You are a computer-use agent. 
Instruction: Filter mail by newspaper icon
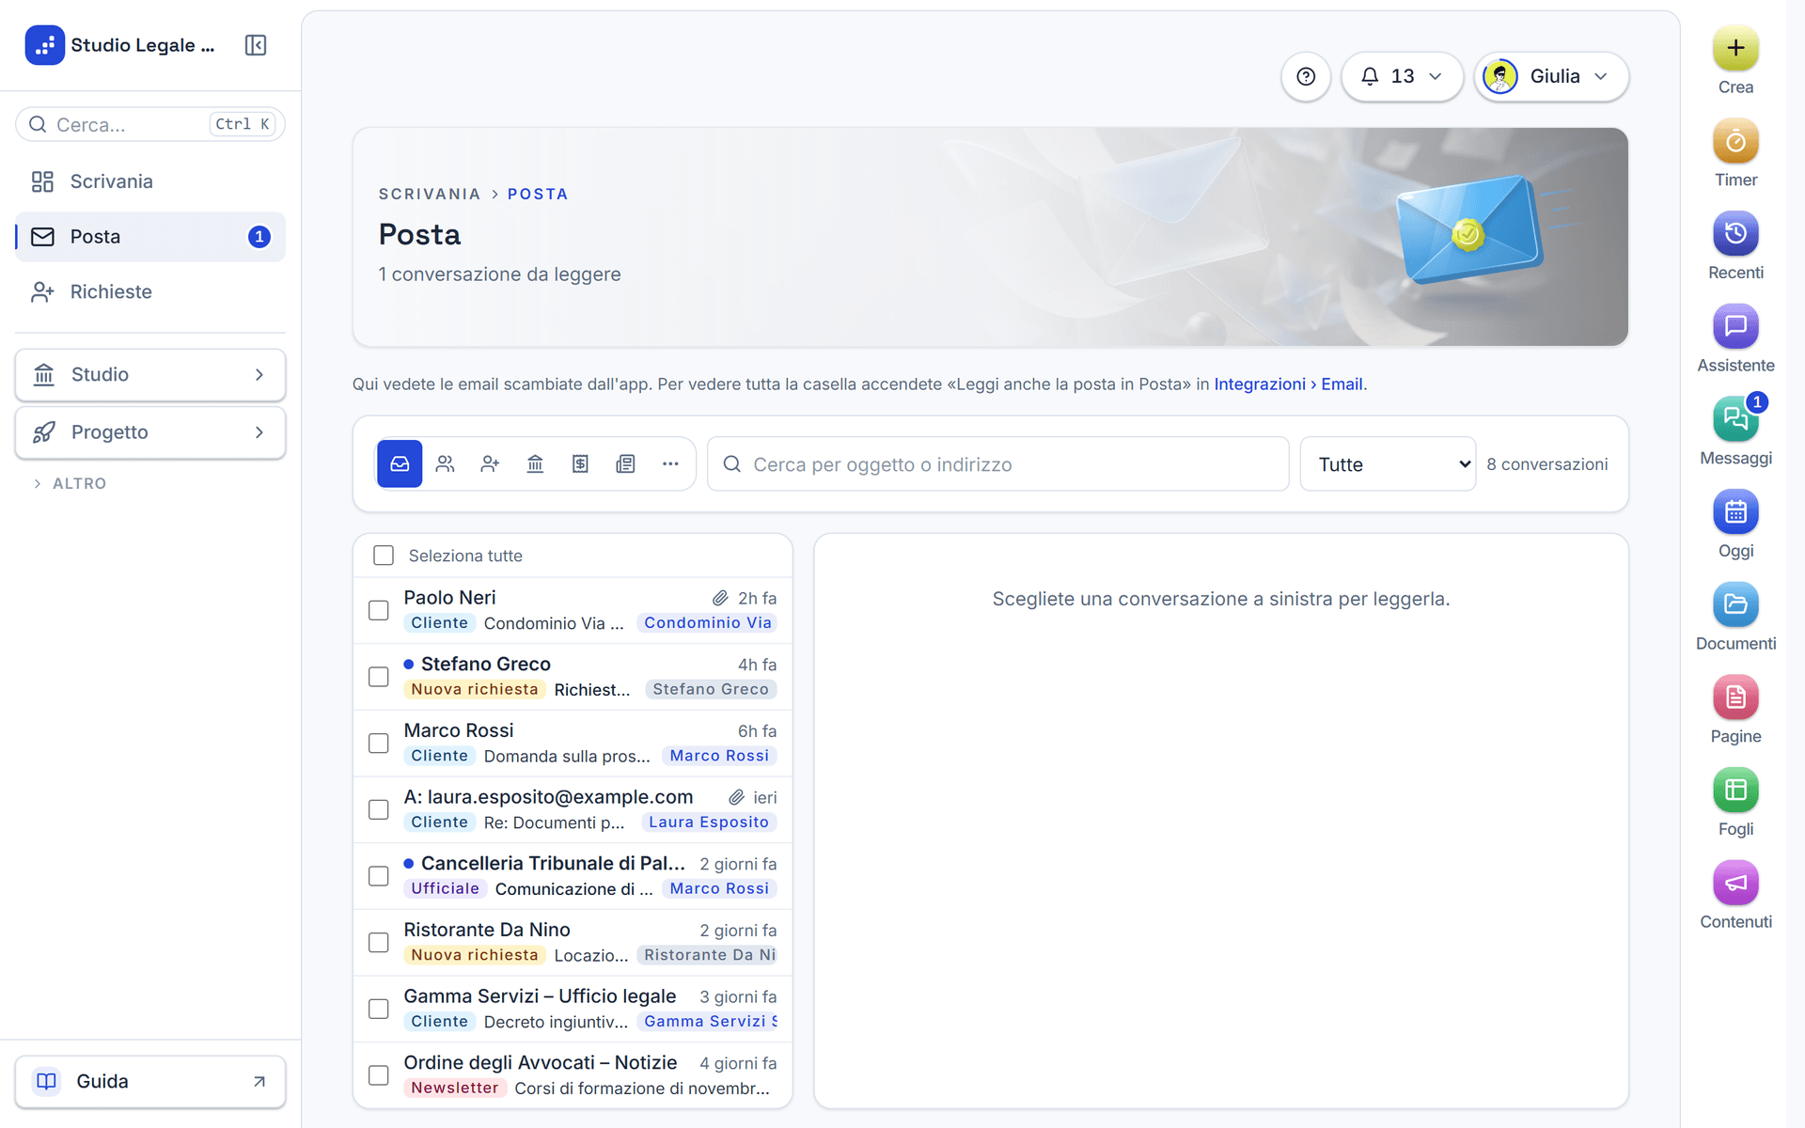(625, 463)
